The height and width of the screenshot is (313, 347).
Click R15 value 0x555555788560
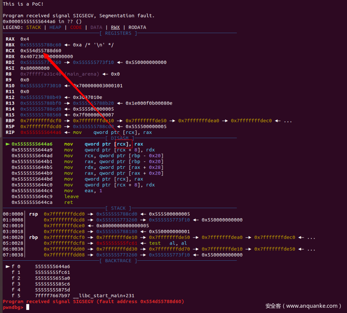[x=41, y=115]
